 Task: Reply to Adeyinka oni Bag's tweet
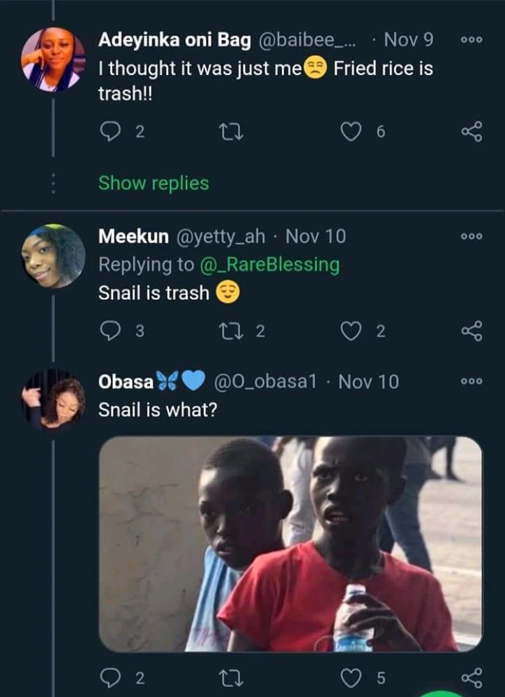click(112, 132)
